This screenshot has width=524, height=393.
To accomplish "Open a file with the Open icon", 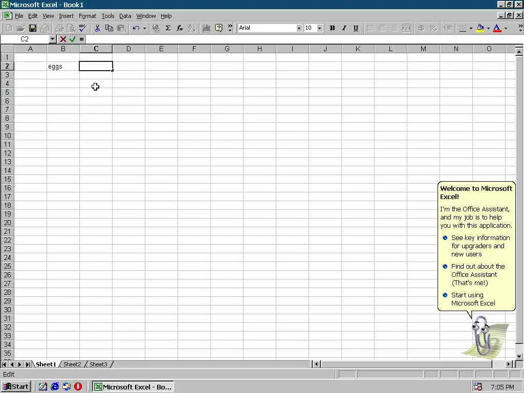I will coord(20,28).
